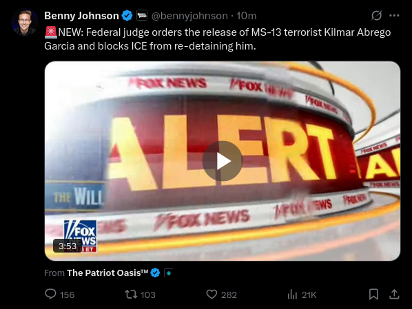
Task: Click the blue verified badge beside Benny Johnson
Action: pos(127,16)
